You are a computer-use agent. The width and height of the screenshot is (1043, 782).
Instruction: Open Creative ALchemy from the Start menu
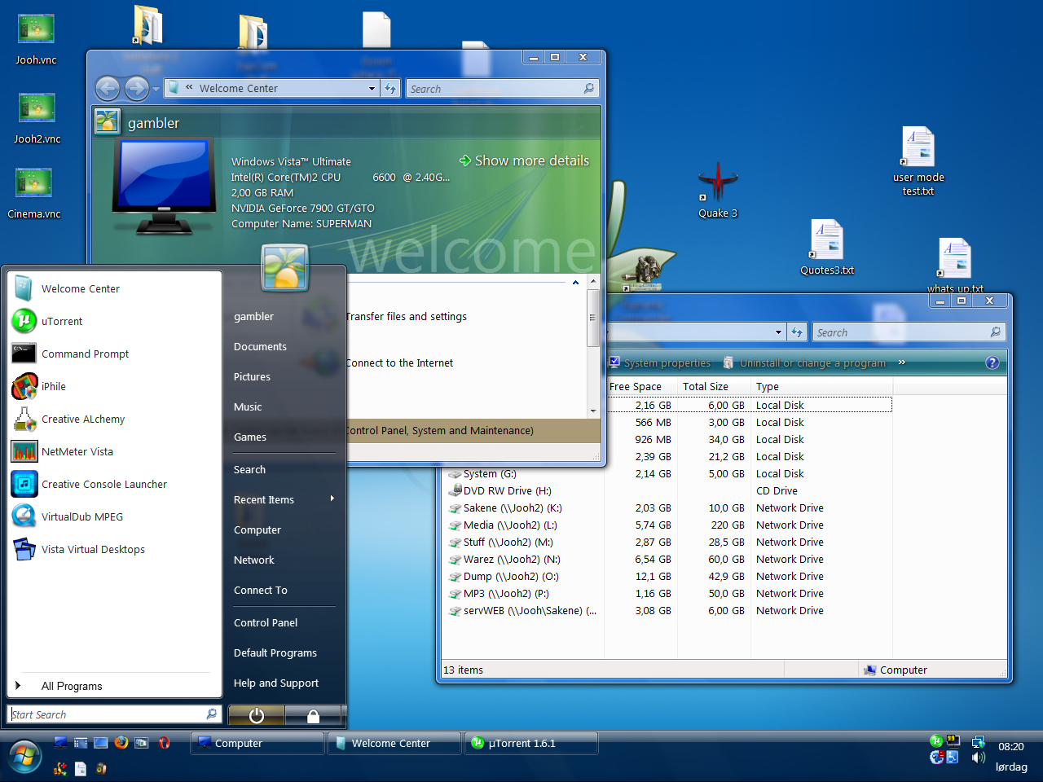tap(114, 419)
